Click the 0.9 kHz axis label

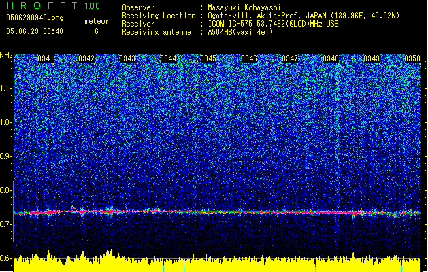click(x=5, y=156)
